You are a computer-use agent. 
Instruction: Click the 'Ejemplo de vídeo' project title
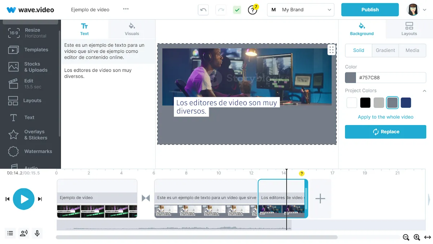click(x=90, y=10)
